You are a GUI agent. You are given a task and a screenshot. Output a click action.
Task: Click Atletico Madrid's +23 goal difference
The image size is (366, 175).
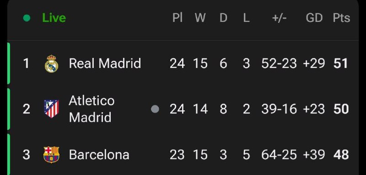point(314,109)
